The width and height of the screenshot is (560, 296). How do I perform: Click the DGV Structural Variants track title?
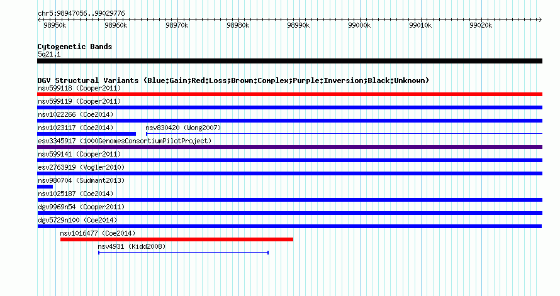point(233,80)
